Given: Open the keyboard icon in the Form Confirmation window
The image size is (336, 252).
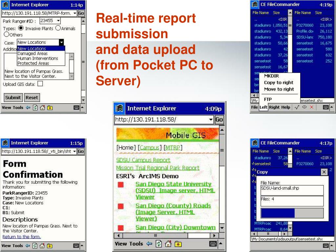Looking at the screenshot, I should click(x=76, y=245).
